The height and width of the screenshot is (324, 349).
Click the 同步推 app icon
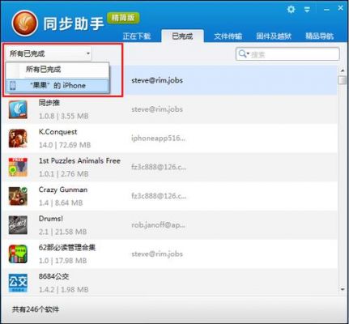(x=18, y=109)
